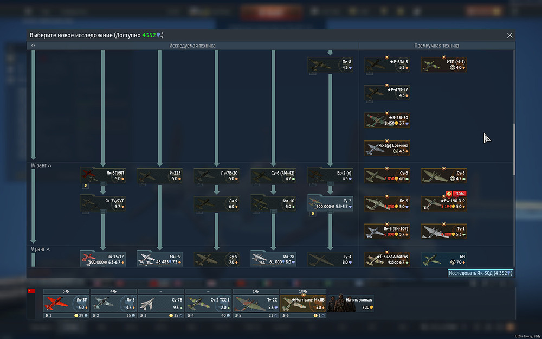Open crew 6 bar under Hurricane Mk.IIB
542x339 pixels.
pos(303,316)
